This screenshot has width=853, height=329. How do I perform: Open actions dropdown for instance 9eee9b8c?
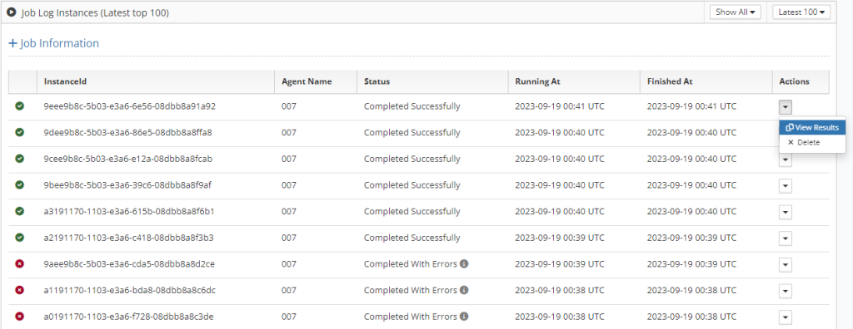785,107
